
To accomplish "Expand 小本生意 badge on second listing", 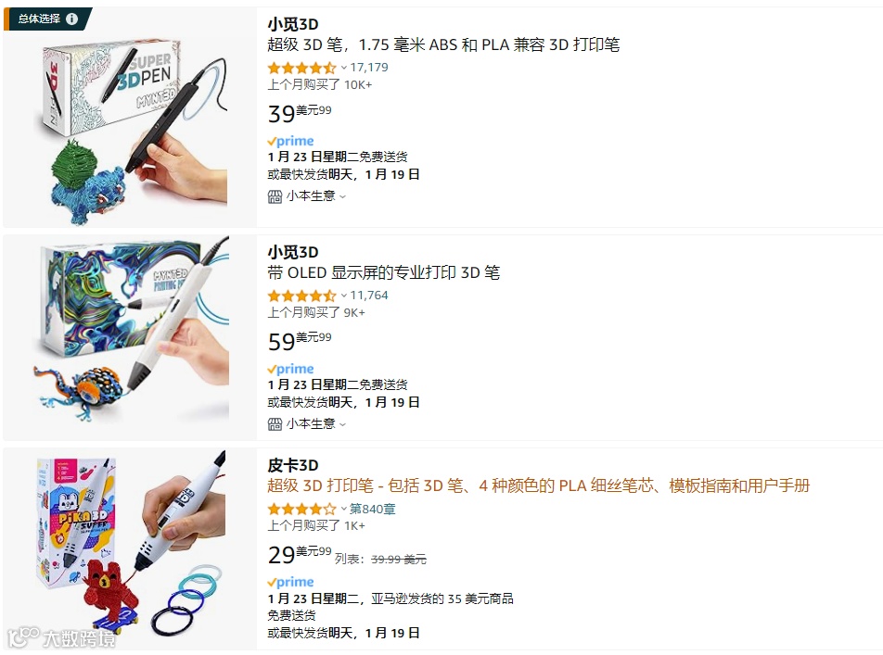I will coord(307,423).
